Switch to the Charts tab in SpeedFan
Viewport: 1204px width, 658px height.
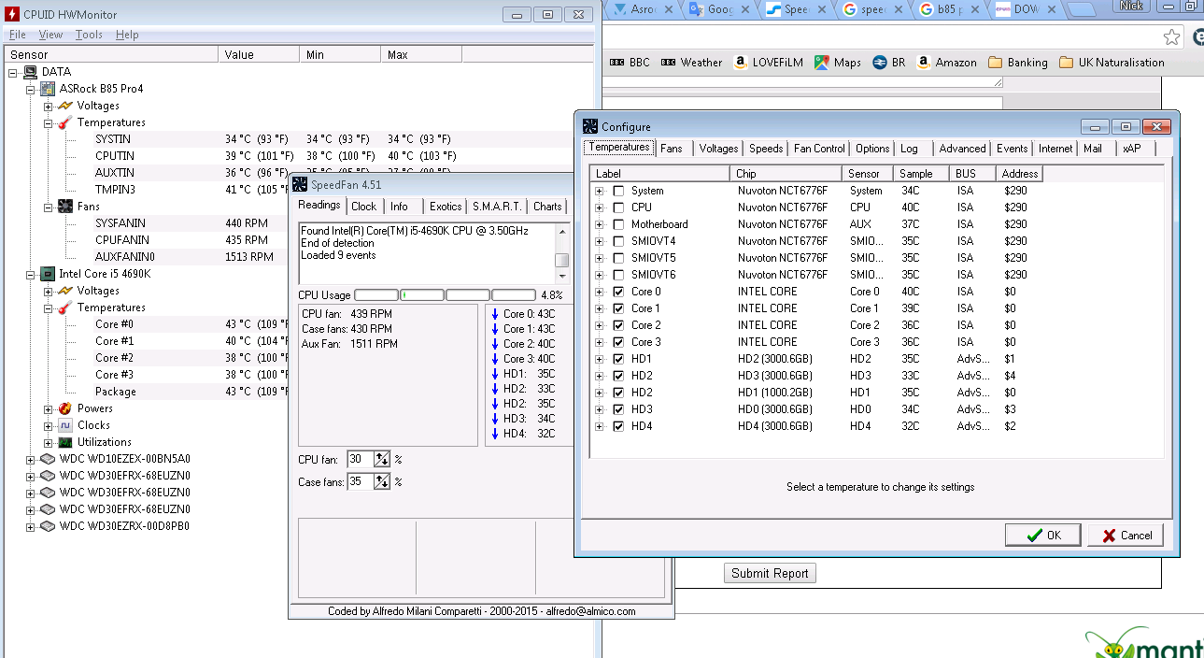pyautogui.click(x=548, y=207)
